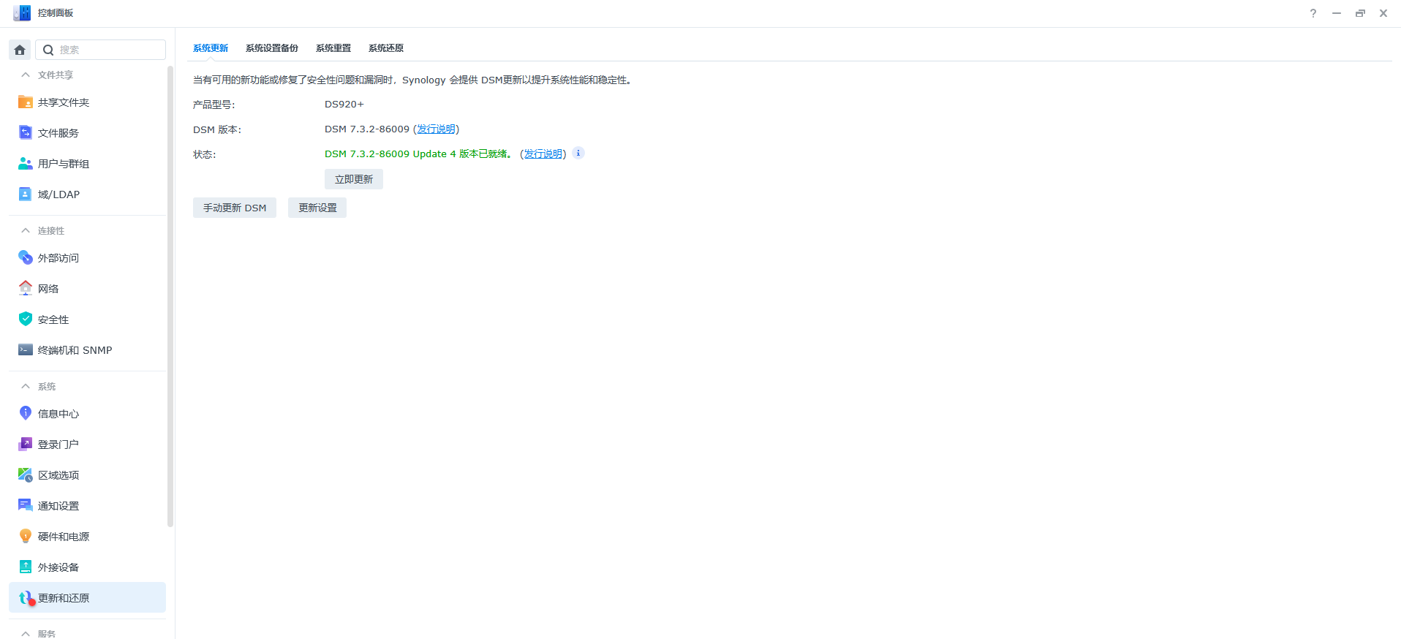Open release notes link next to DSM version
The width and height of the screenshot is (1401, 639).
[x=436, y=129]
